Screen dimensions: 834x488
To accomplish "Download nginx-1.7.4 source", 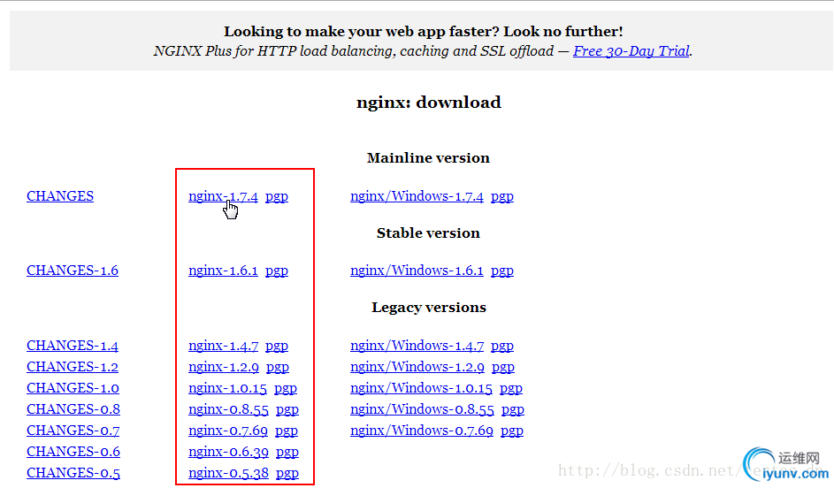I will pyautogui.click(x=223, y=196).
